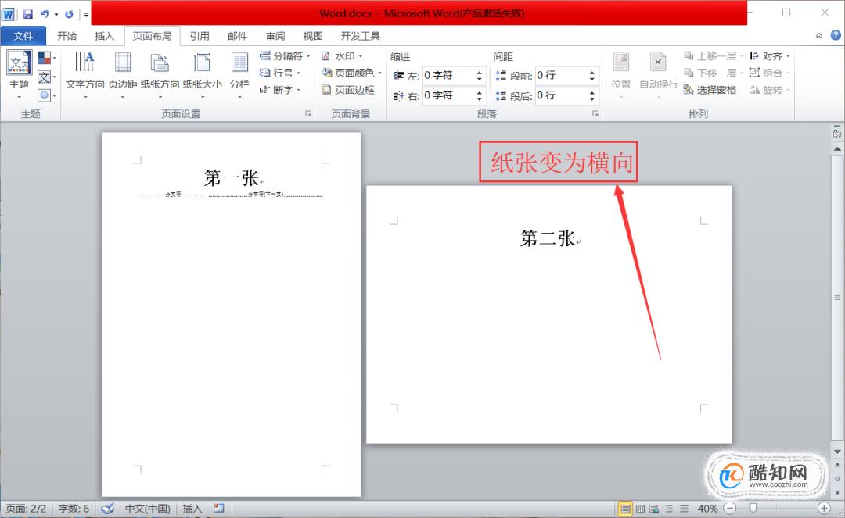Click macro recording icon in status bar
Viewport: 845px width, 518px height.
pos(219,508)
